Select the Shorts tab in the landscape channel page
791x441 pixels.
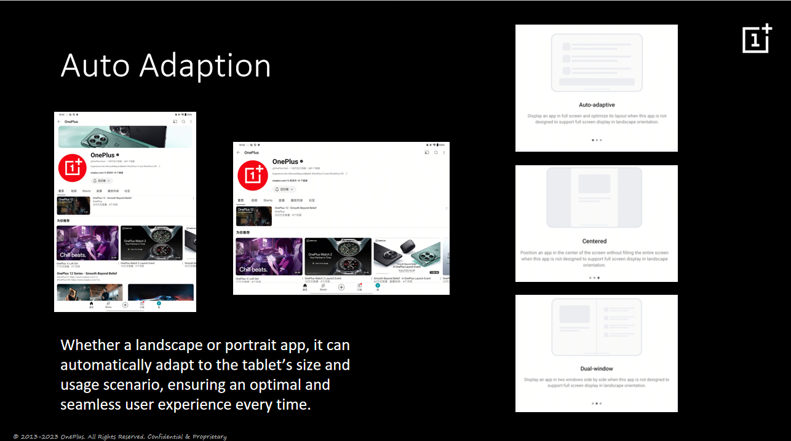[268, 200]
